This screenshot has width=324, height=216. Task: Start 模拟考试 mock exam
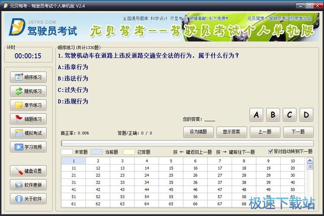tap(28, 133)
